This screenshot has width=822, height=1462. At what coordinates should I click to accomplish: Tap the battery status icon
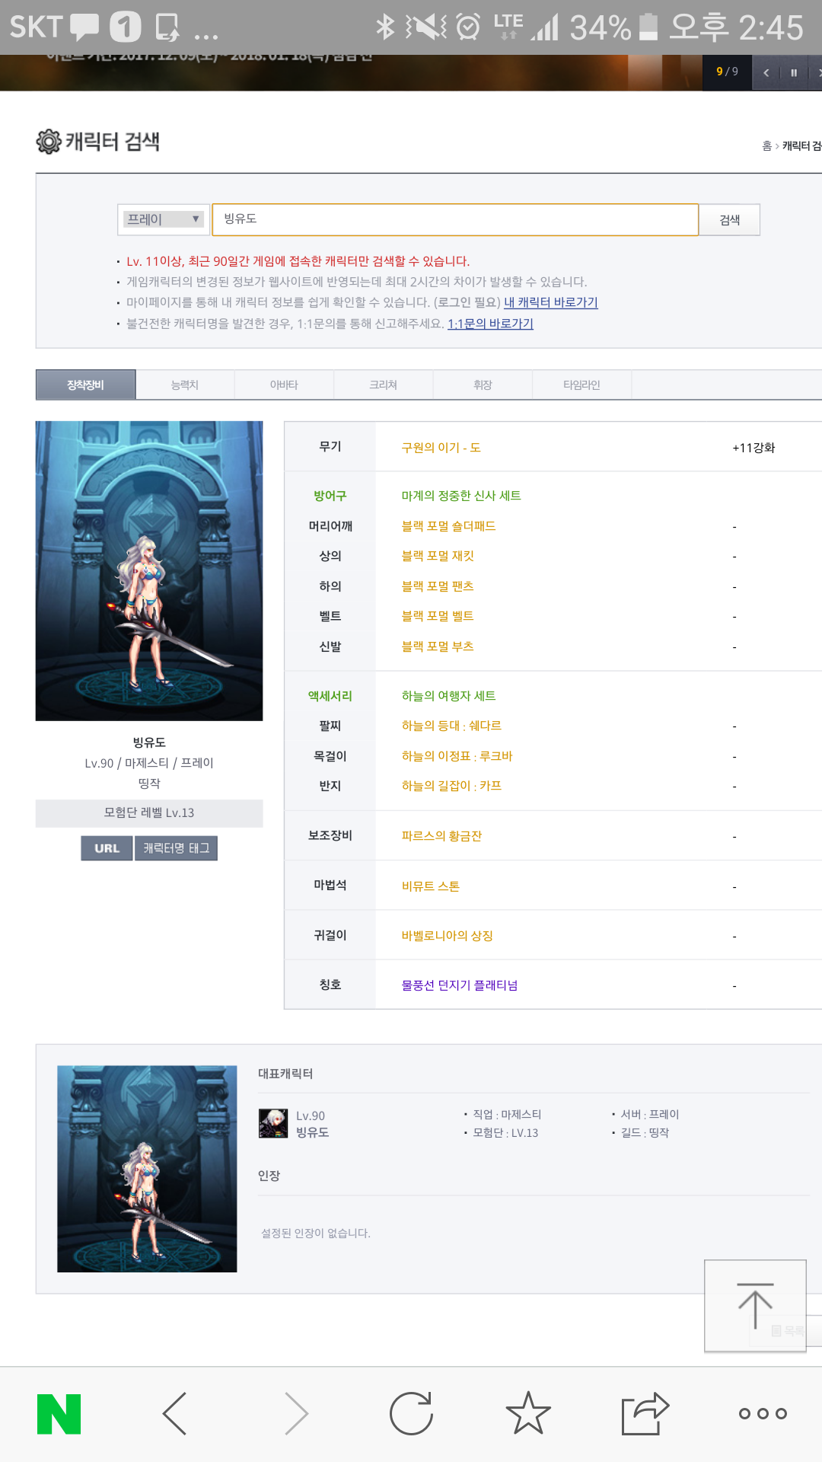point(648,27)
